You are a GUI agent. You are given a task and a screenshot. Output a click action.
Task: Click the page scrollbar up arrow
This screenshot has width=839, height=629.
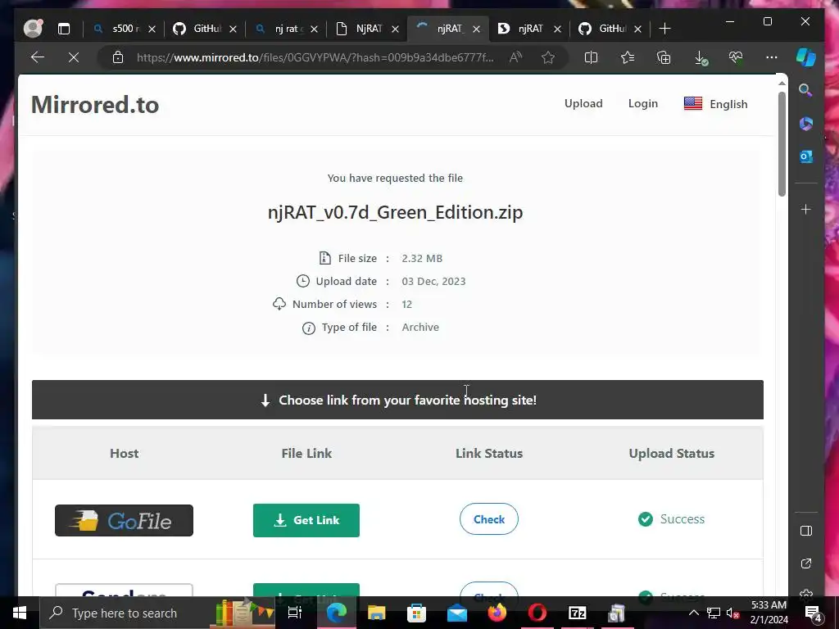coord(782,83)
